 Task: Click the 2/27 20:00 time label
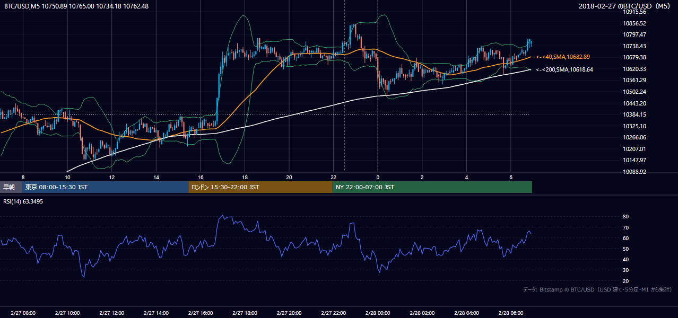click(289, 313)
